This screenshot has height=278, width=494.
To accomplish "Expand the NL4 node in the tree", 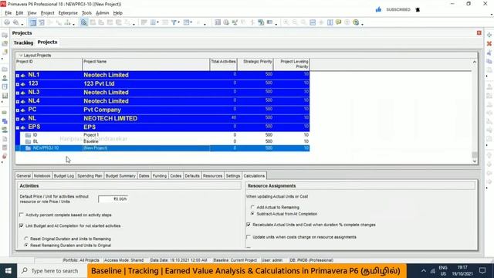I will tap(18, 101).
